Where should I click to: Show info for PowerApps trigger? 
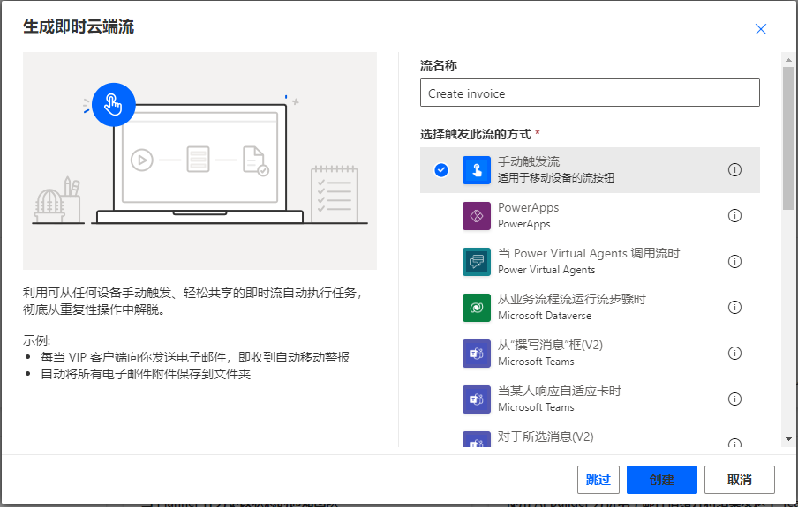(734, 216)
